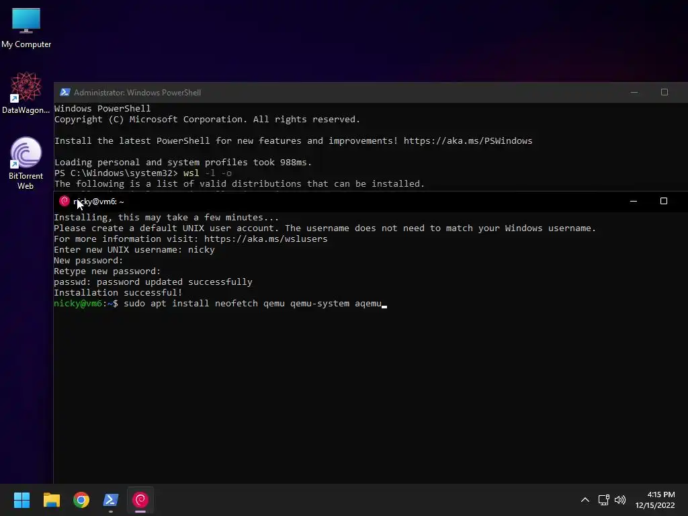Open the Windows Start menu
This screenshot has width=688, height=516.
(21, 500)
